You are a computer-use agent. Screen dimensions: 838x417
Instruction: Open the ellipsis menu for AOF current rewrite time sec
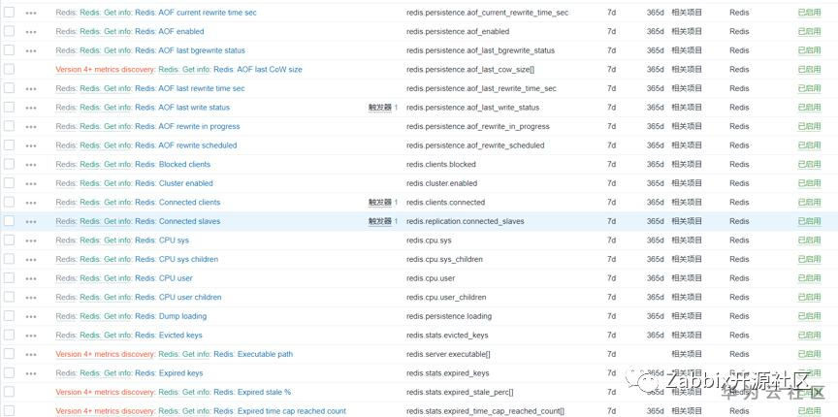(x=31, y=13)
